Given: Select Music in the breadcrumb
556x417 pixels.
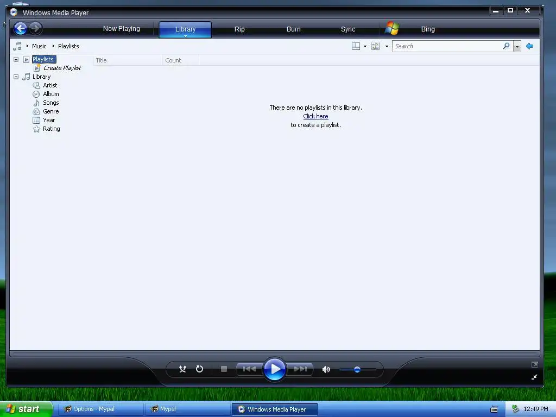Looking at the screenshot, I should [39, 46].
